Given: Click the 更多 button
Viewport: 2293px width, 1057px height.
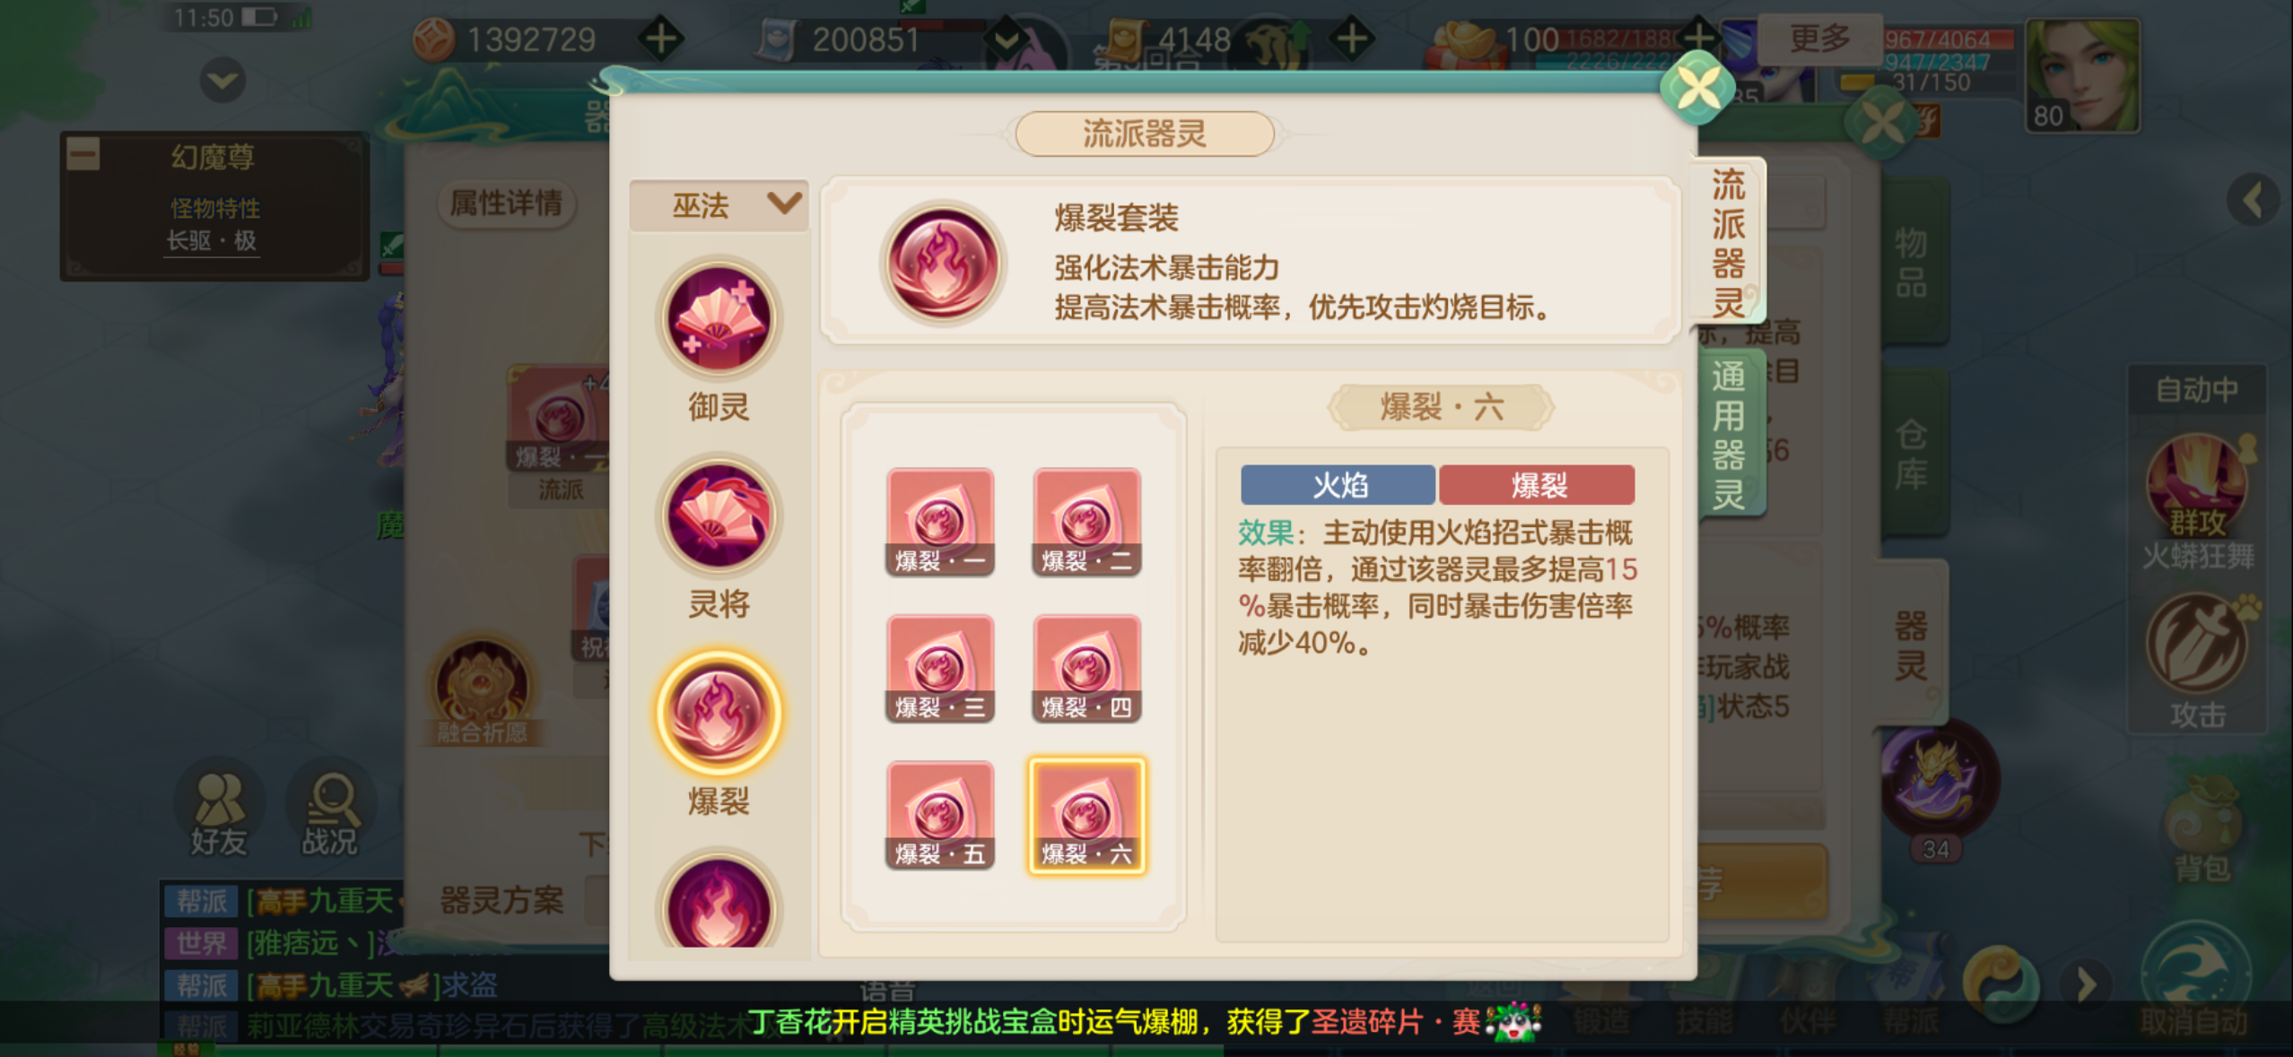Looking at the screenshot, I should (1820, 39).
